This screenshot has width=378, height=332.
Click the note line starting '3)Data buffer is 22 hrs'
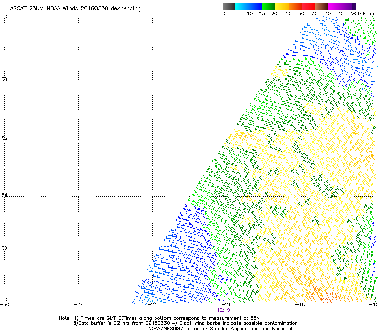pos(185,323)
